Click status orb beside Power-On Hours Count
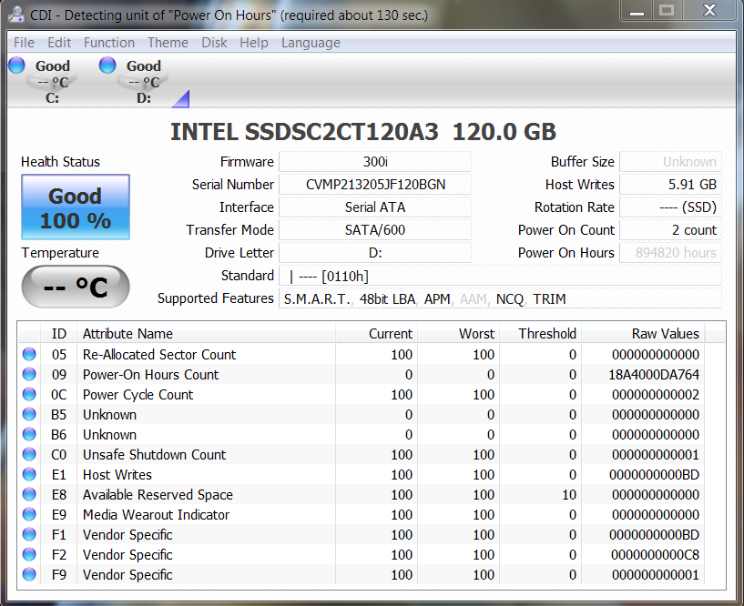Screen dimensions: 744x606 tap(29, 375)
